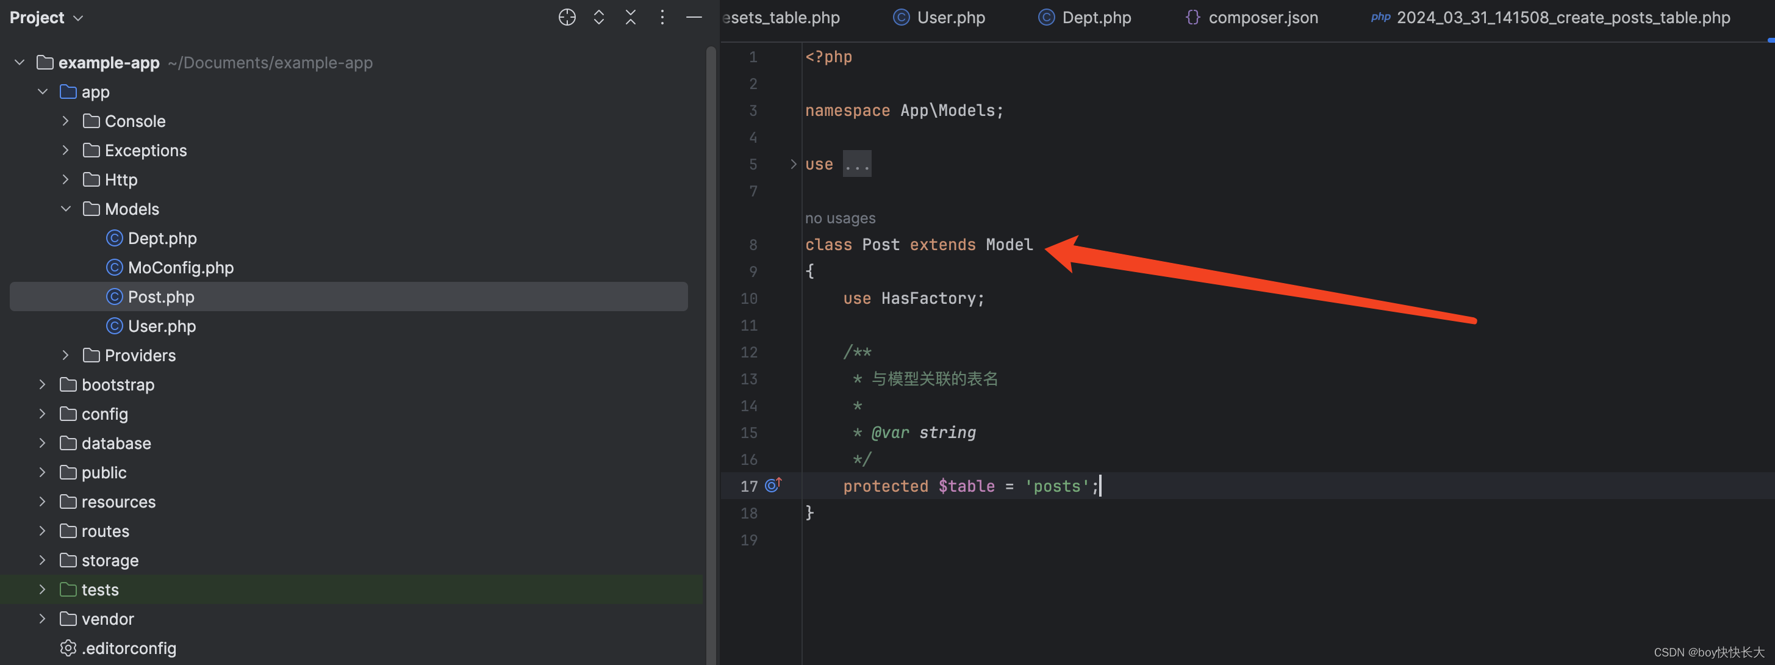Expand the storage folder
The image size is (1775, 665).
coord(43,560)
